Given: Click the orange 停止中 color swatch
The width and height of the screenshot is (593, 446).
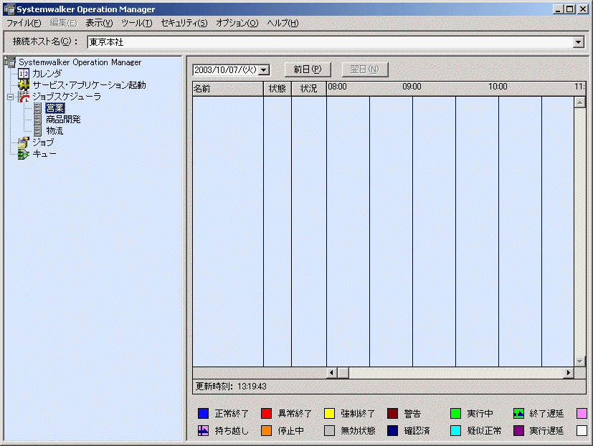Looking at the screenshot, I should (266, 430).
